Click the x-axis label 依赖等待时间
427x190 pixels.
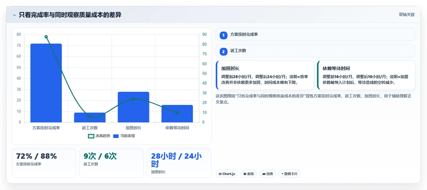point(177,128)
